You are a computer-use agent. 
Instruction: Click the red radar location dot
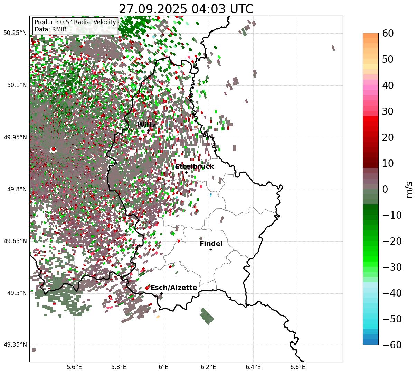point(53,149)
